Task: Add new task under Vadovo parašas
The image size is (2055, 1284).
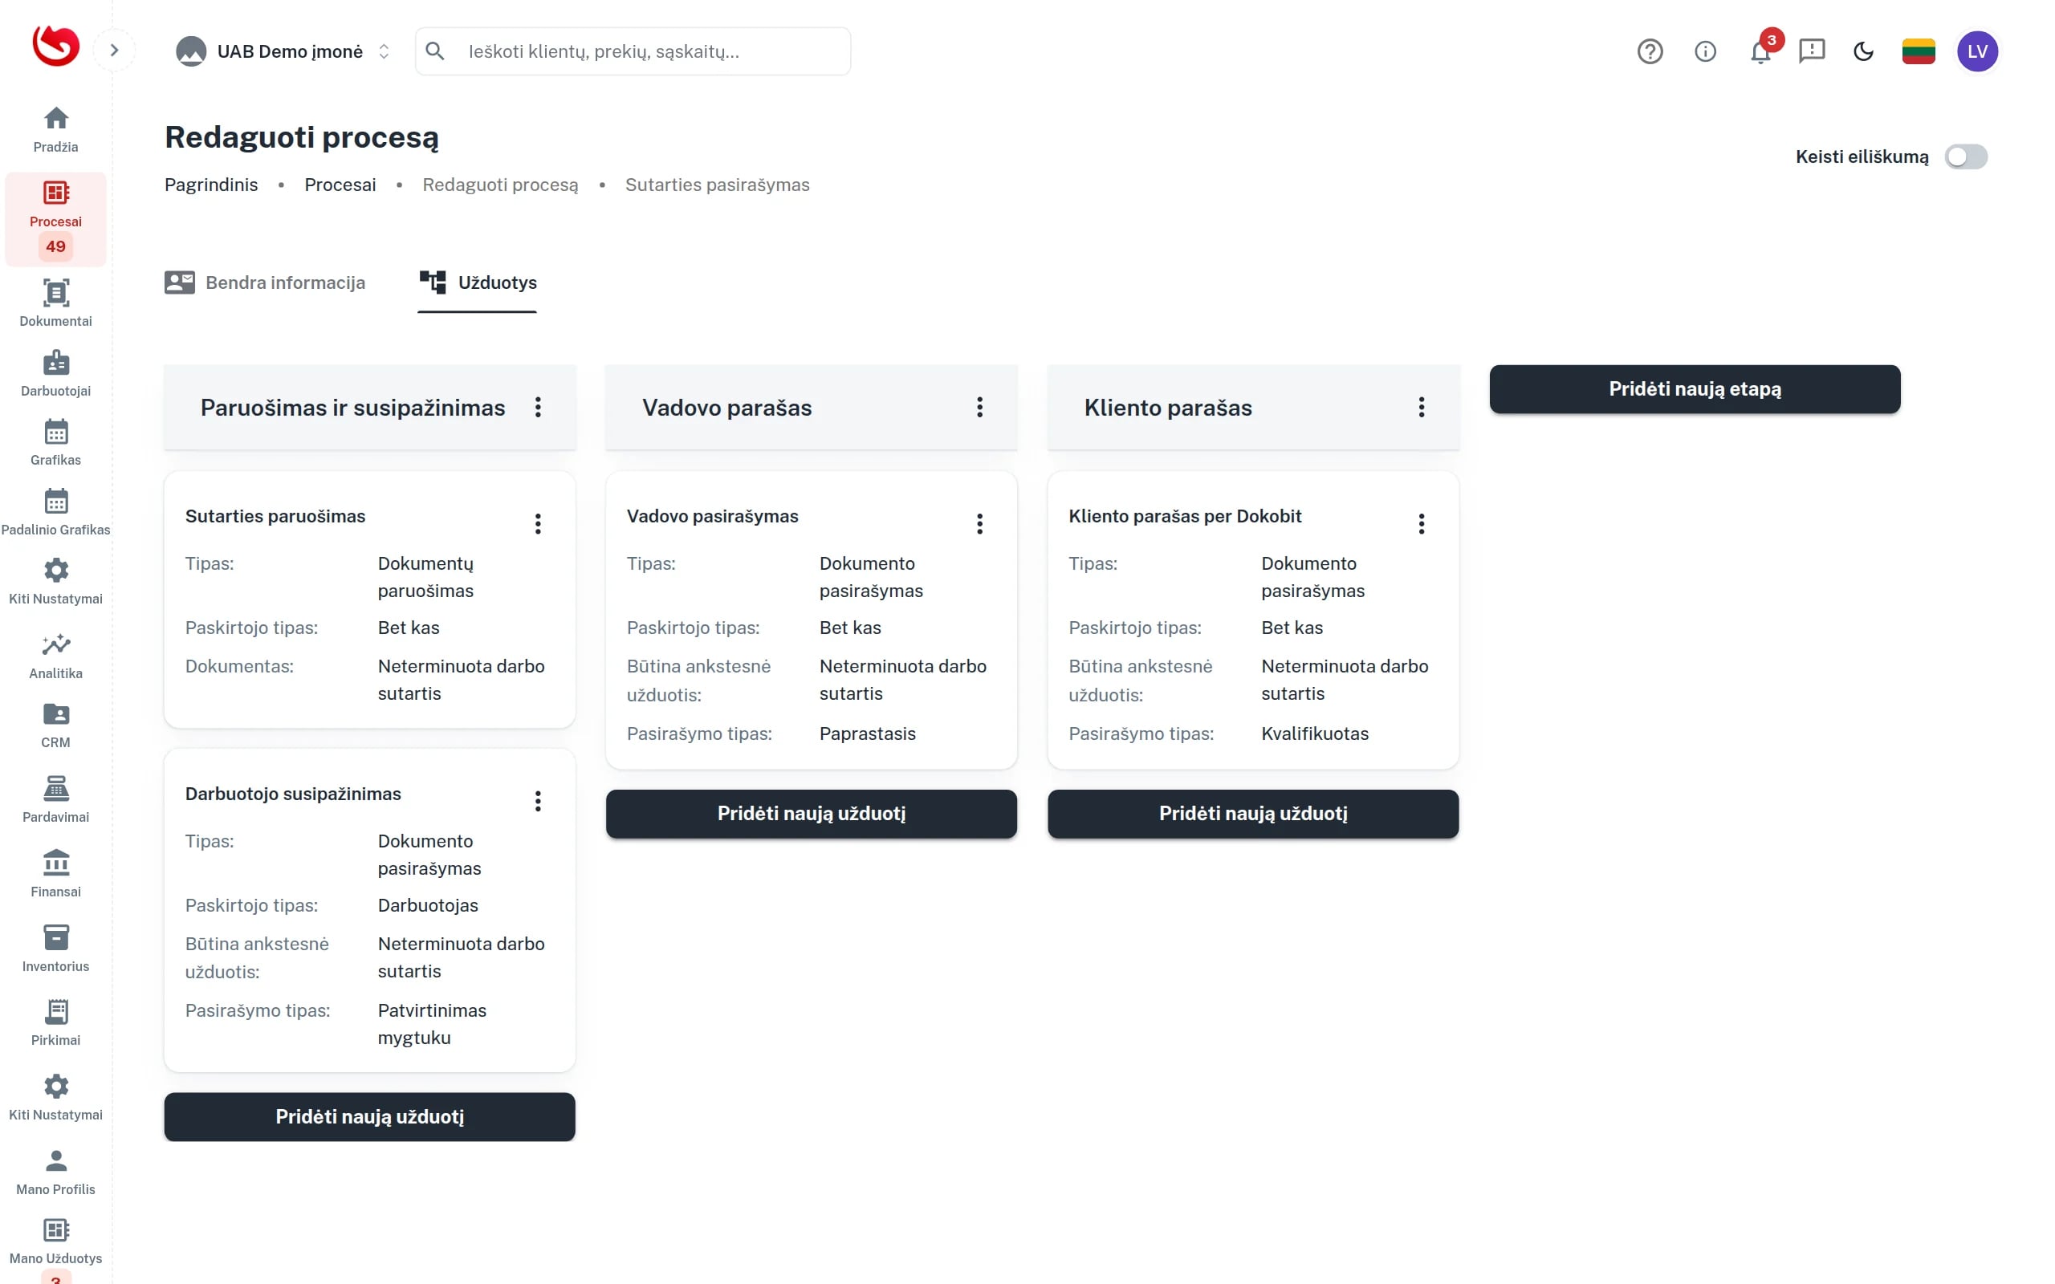Action: point(811,814)
